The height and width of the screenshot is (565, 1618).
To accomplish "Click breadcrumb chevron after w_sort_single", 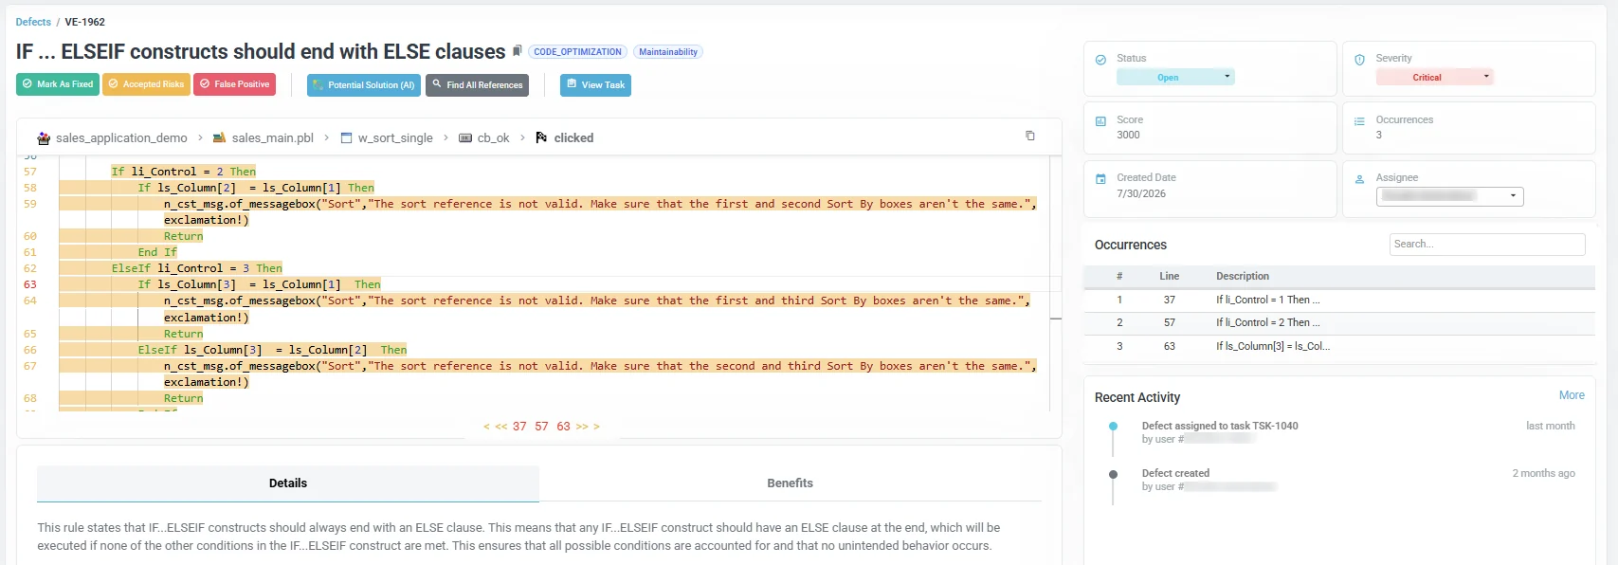I will click(445, 138).
